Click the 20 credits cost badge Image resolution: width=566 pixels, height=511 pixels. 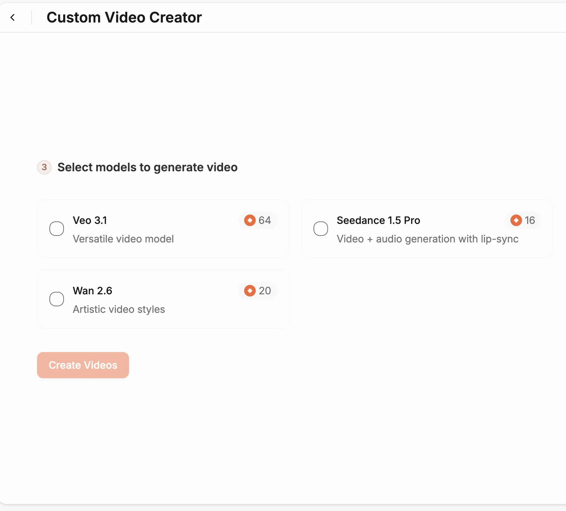(x=258, y=291)
